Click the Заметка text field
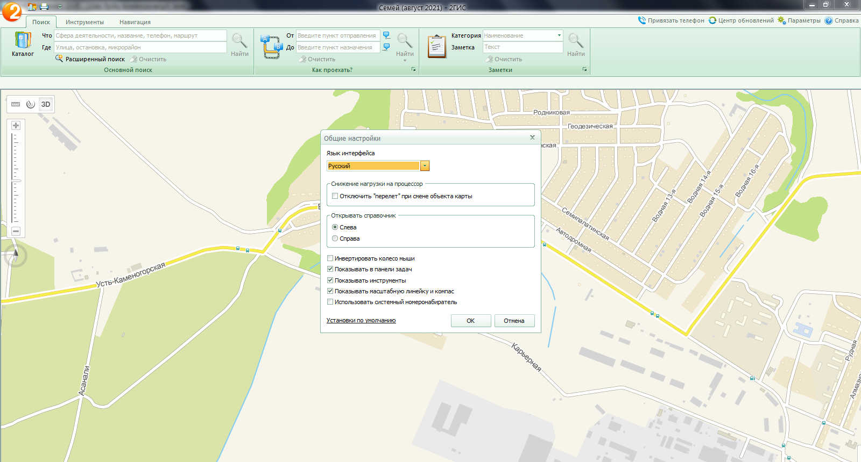The image size is (861, 462). [523, 47]
